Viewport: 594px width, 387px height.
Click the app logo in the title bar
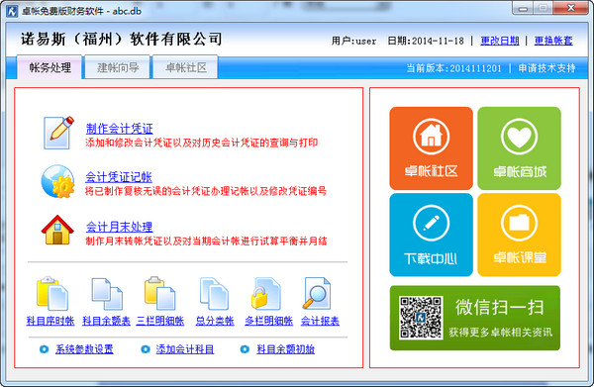click(12, 11)
